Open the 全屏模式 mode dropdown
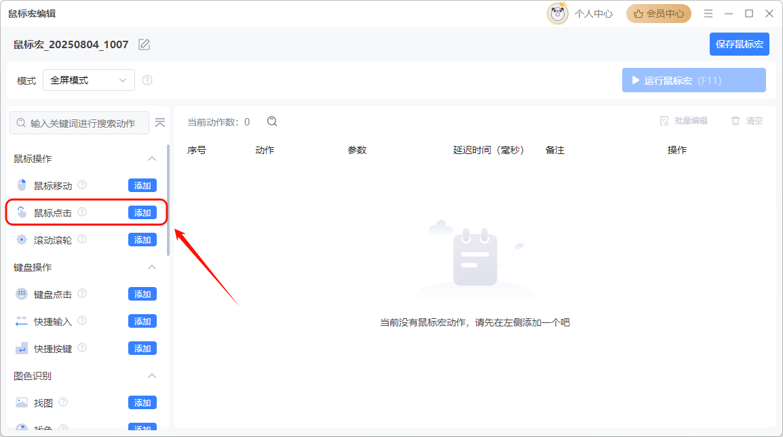The height and width of the screenshot is (437, 783). (89, 80)
